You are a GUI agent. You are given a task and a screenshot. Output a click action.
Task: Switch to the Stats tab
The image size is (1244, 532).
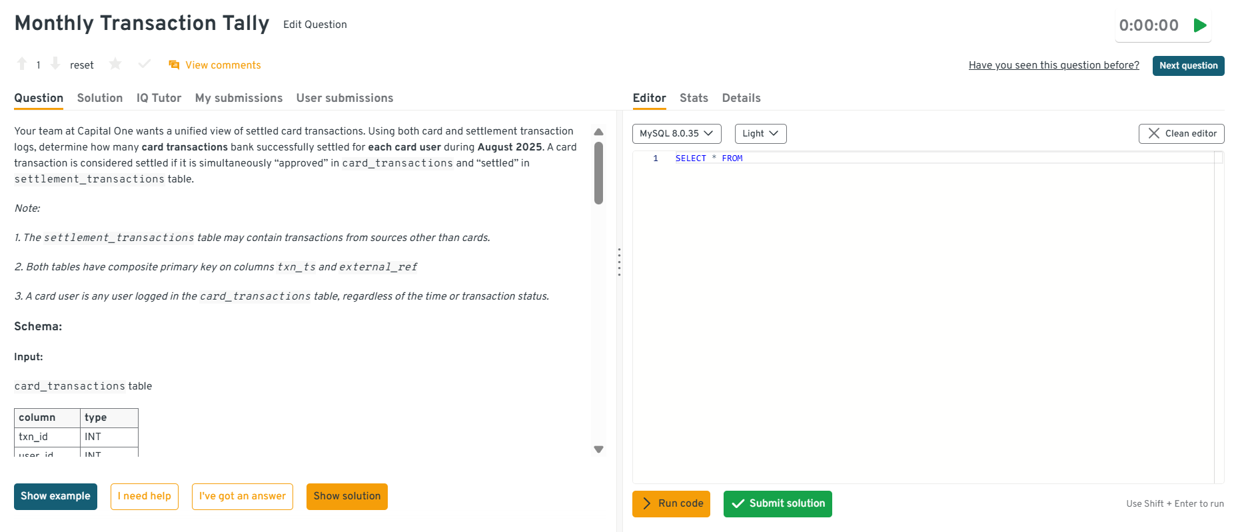[694, 98]
